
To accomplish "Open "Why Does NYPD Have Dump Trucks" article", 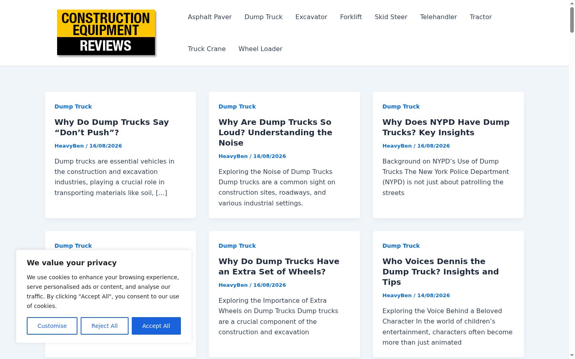I will [446, 127].
